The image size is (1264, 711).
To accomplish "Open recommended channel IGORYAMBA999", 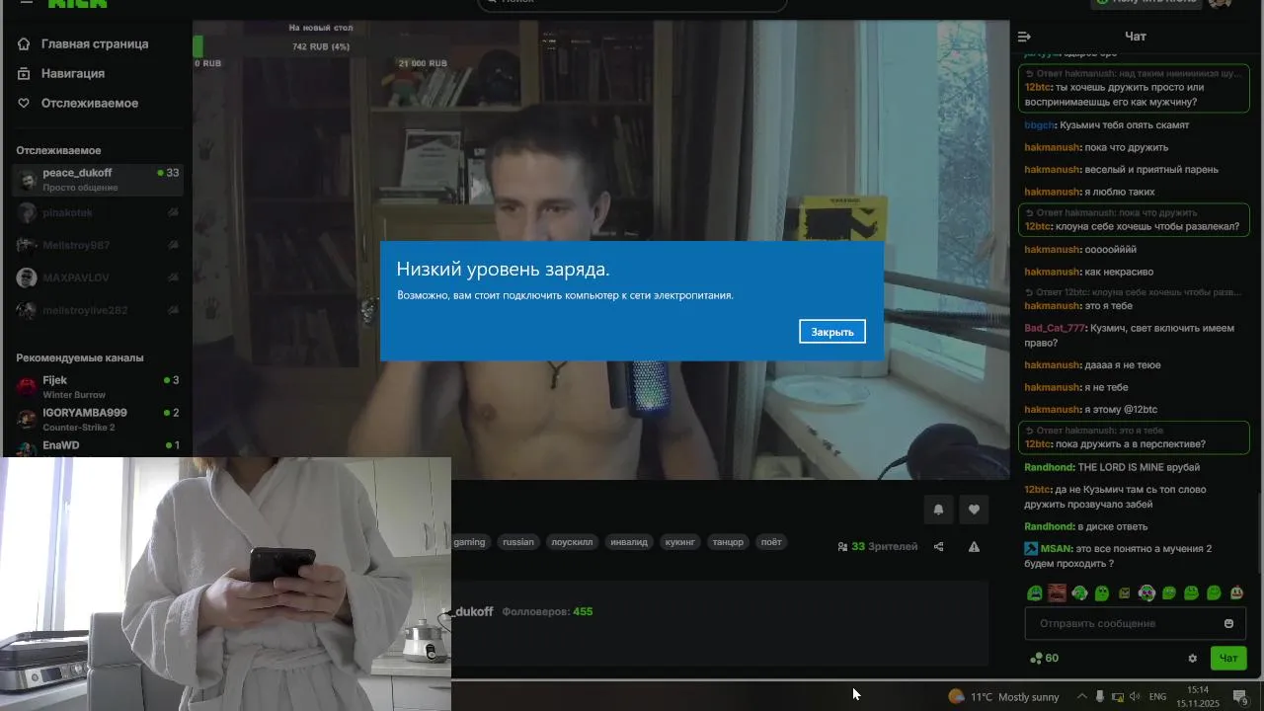I will [x=97, y=420].
